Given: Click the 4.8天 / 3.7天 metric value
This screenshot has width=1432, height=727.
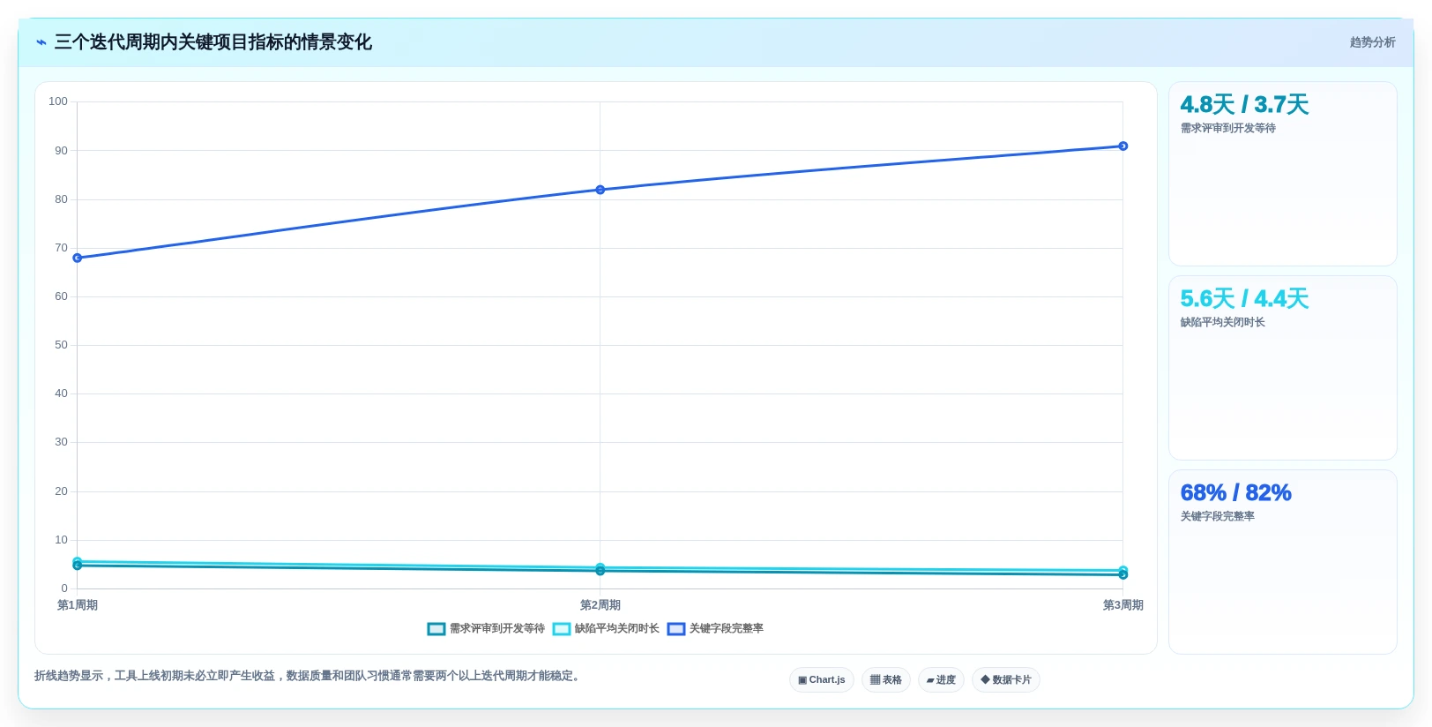Looking at the screenshot, I should 1244,105.
